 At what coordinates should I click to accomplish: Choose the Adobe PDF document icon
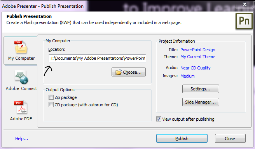click(21, 107)
